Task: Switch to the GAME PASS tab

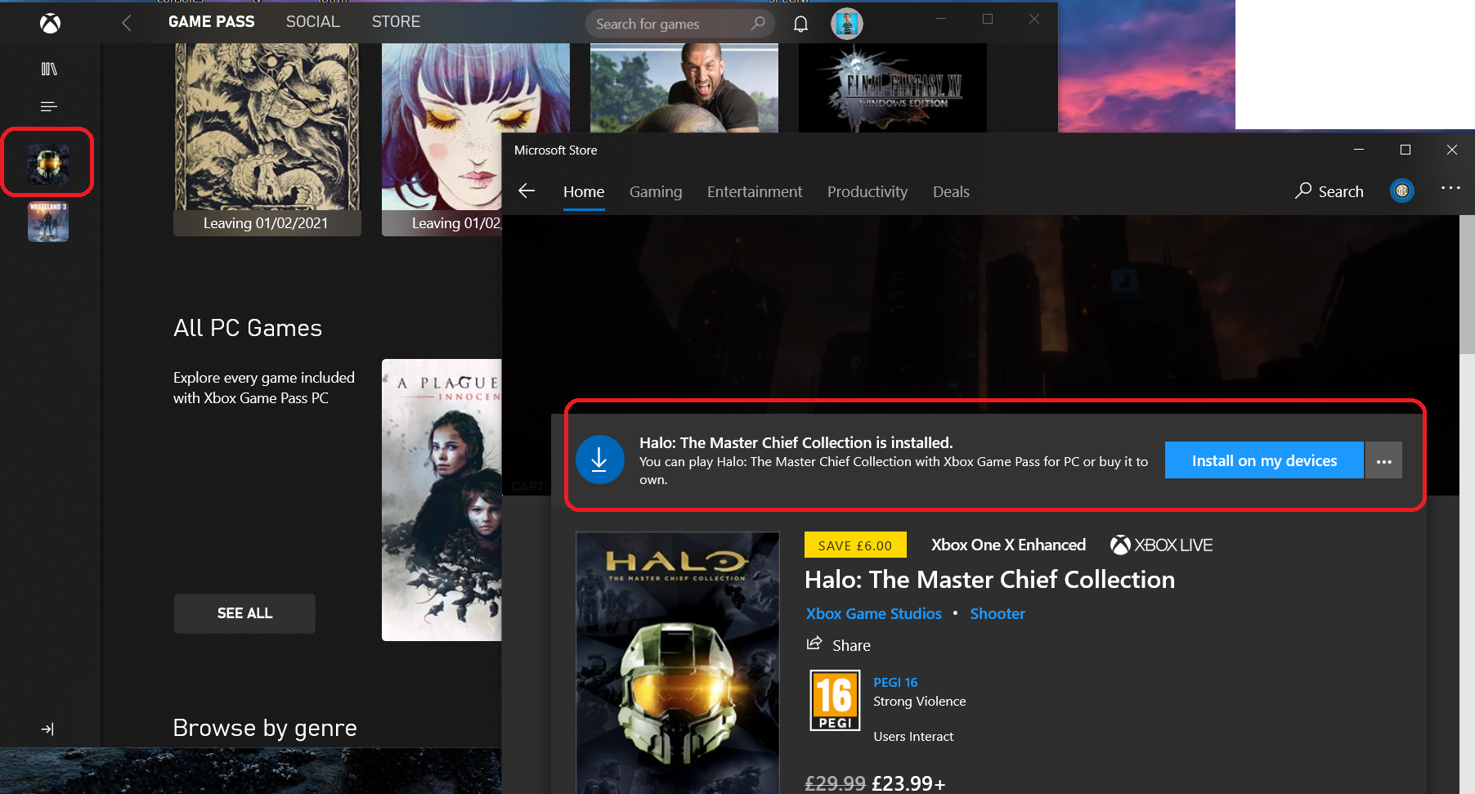Action: pos(211,22)
